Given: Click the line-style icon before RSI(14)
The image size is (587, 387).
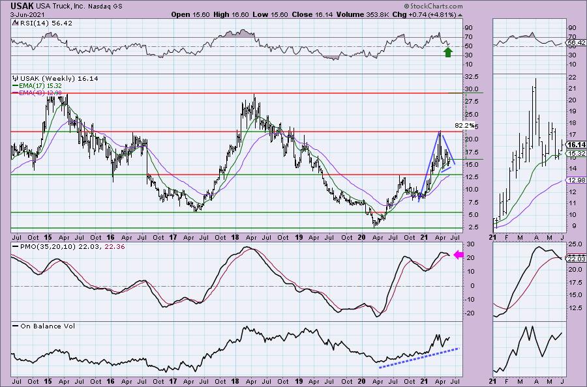Looking at the screenshot, I should pos(16,23).
